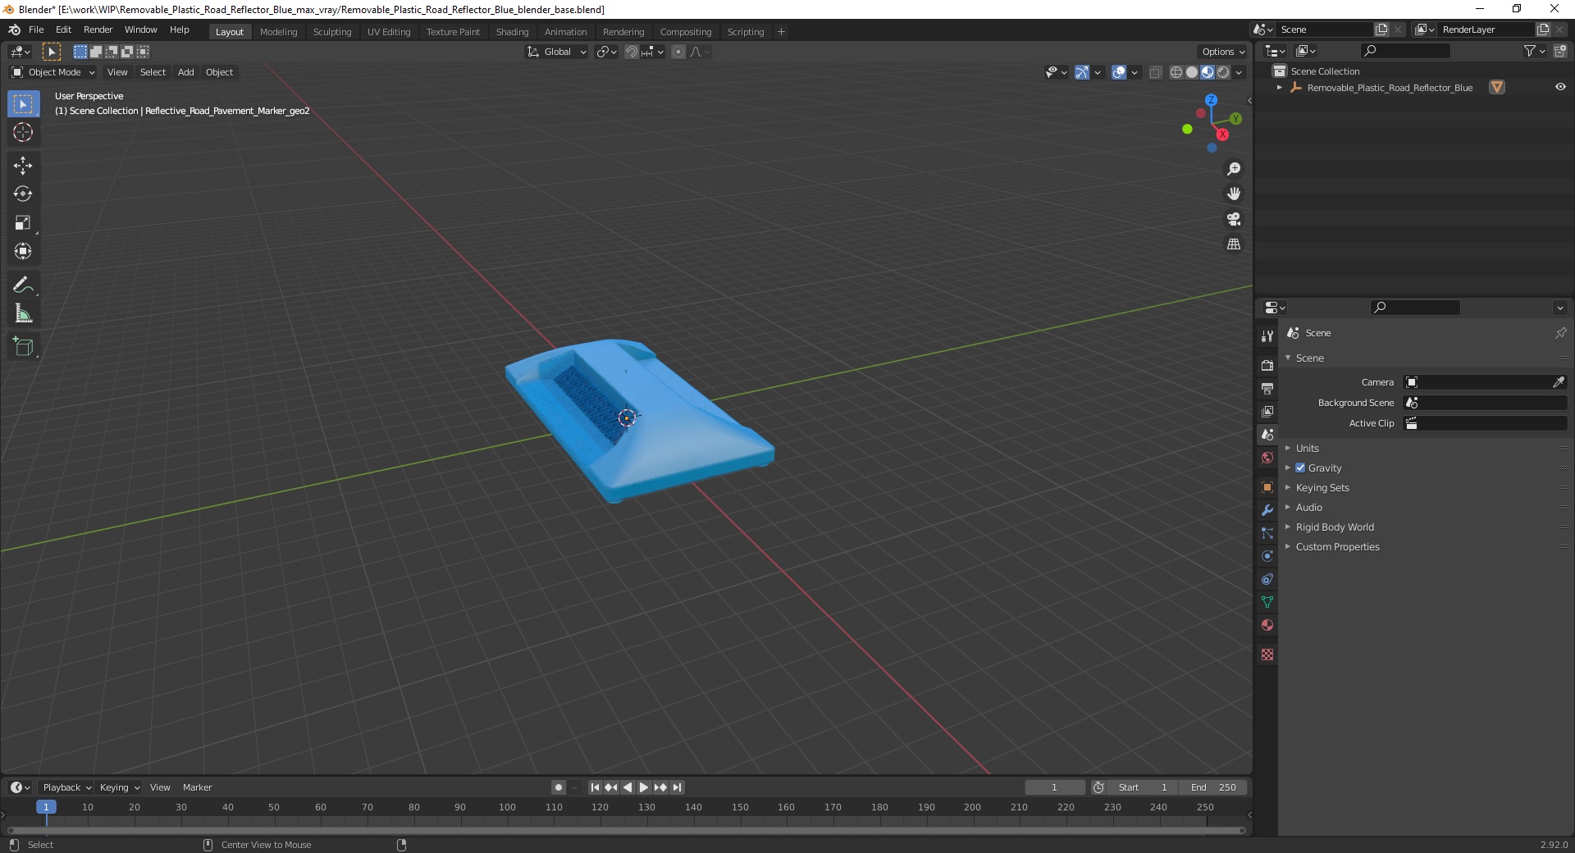This screenshot has width=1575, height=853.
Task: Open the Render properties tab
Action: [1267, 365]
